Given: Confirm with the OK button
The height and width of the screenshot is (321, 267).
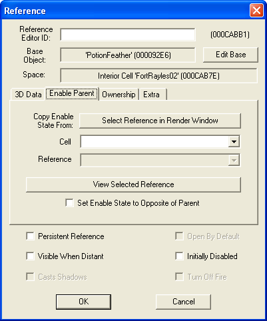Looking at the screenshot, I should coord(83,302).
